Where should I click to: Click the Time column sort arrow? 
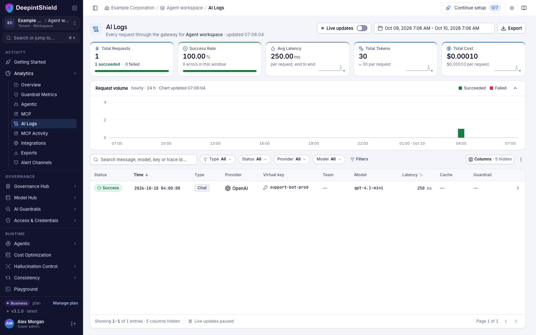pyautogui.click(x=147, y=175)
